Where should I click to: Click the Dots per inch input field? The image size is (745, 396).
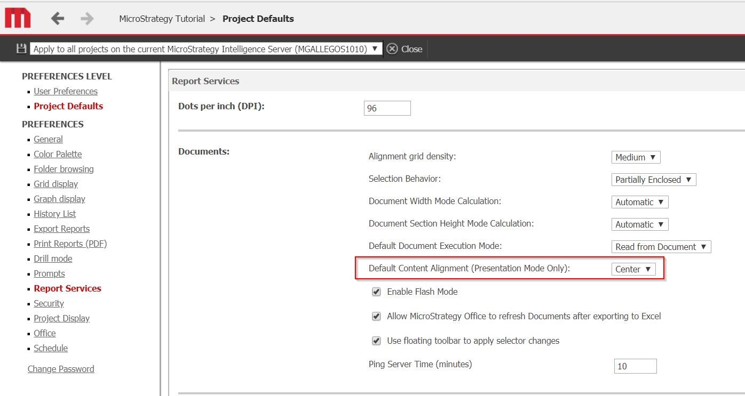click(x=387, y=108)
